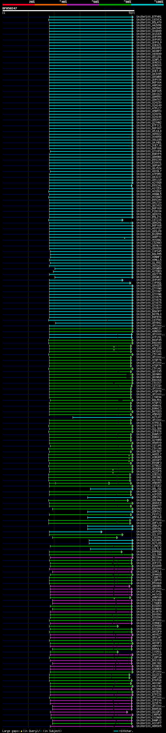166x733 pixels.
Task: Select hit label UniRef100_A9PCA0
Action: pos(149,86)
